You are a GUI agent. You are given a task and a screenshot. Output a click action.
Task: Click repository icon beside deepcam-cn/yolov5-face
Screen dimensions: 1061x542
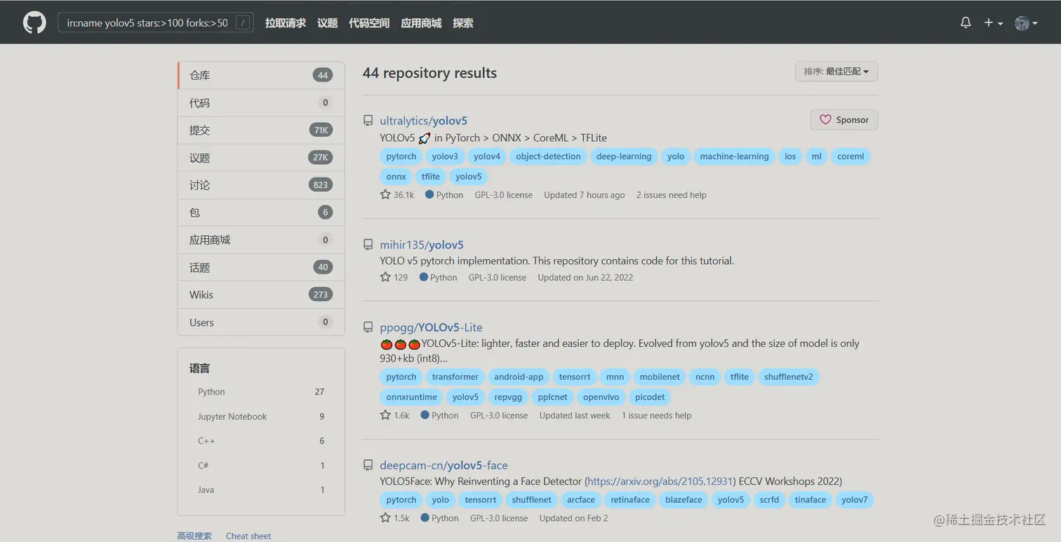[368, 465]
